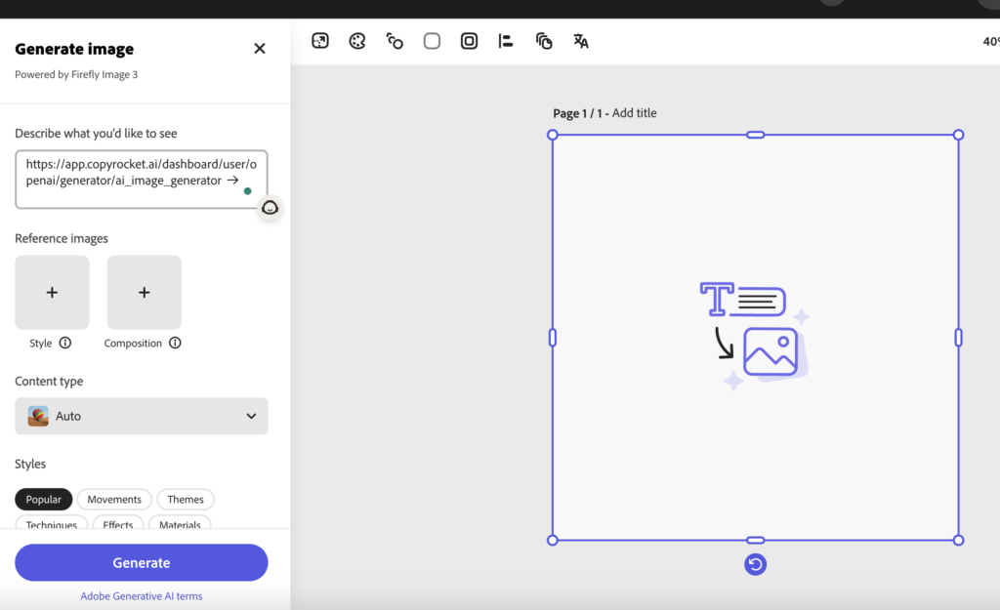Select the rounded border frame icon
This screenshot has height=610, width=1000.
469,41
